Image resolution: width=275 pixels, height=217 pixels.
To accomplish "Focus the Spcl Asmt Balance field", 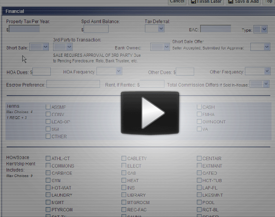I will click(96, 29).
